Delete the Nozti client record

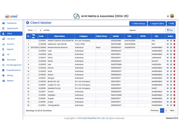pos(174,71)
